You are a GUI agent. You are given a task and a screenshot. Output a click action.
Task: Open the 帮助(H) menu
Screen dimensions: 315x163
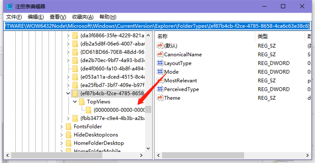108,17
